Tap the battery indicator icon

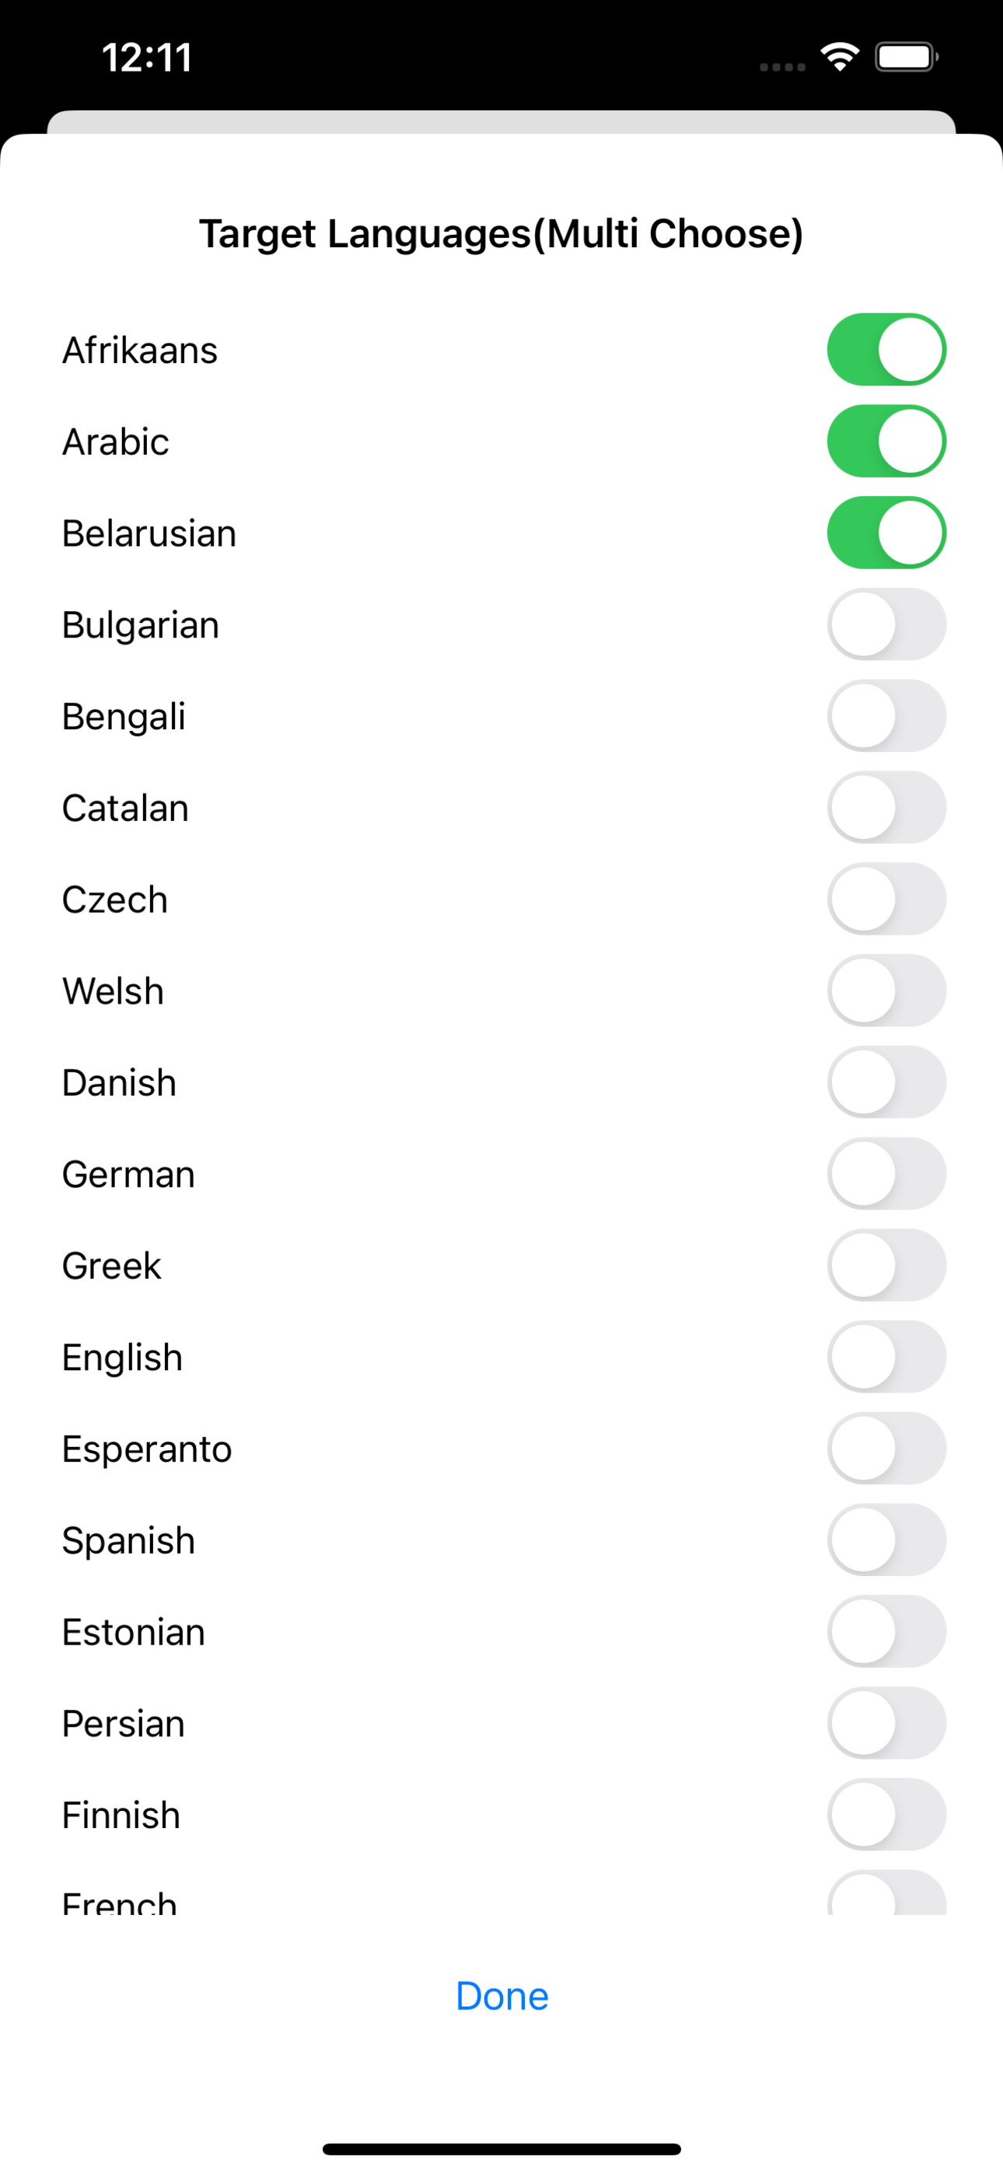[907, 58]
